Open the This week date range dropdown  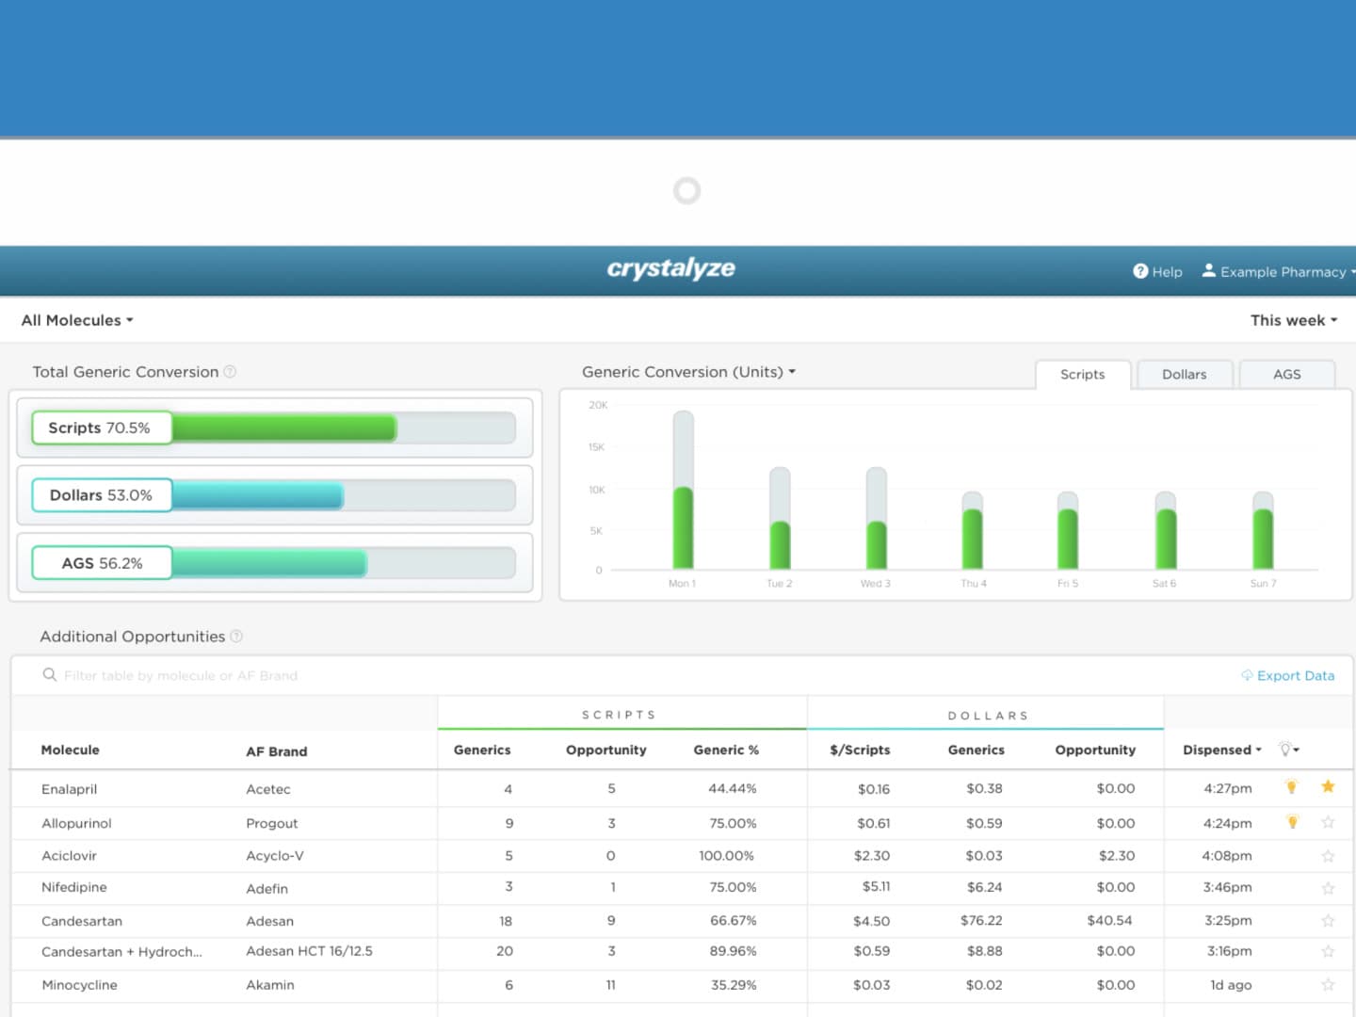[1293, 320]
